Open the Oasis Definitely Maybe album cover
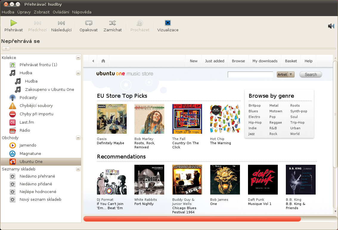 112,119
